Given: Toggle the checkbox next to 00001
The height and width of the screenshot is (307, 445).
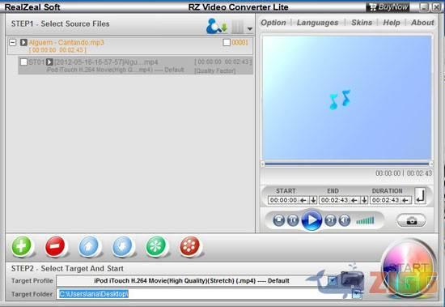Looking at the screenshot, I should click(x=227, y=43).
